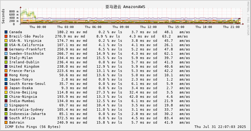Click the 63.2 Brazil am/as value
This screenshot has height=131, width=251.
click(x=167, y=36)
